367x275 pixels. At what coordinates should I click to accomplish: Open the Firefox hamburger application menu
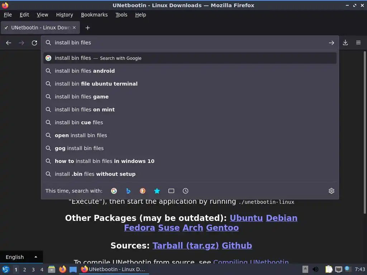(358, 43)
